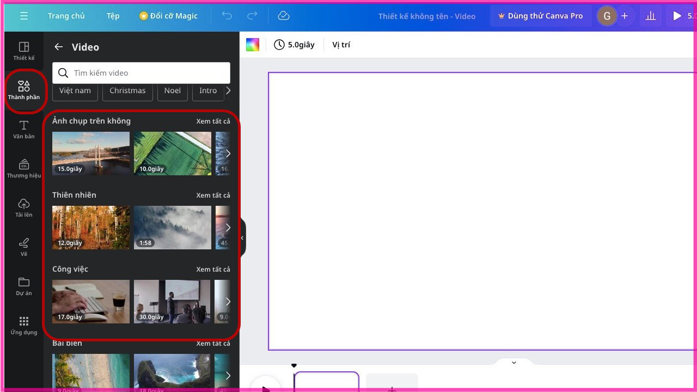
Task: Insert the 17.0 giây keyboard and coffee video
Action: point(91,301)
